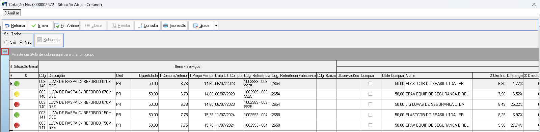
Task: Sort by $ Compra Anterior column header
Action: click(173, 76)
